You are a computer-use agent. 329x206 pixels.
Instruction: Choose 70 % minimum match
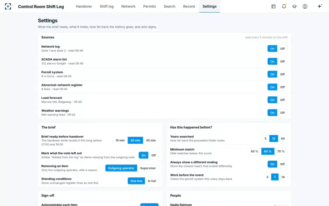[281, 151]
